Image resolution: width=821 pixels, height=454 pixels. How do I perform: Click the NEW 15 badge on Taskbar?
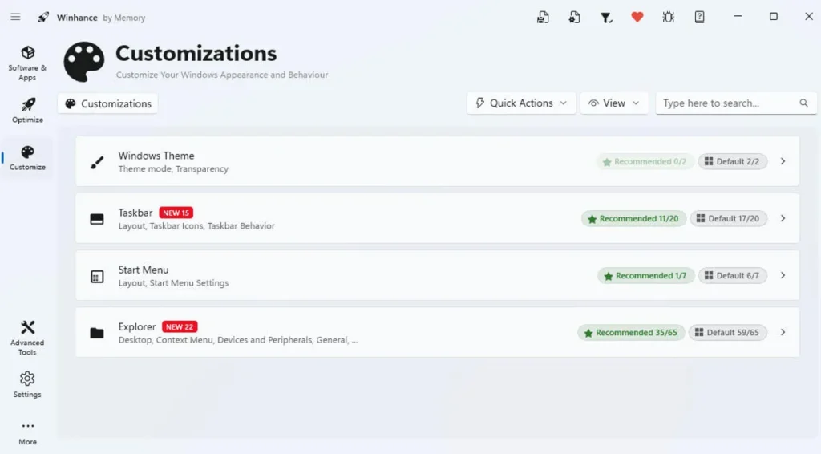[176, 213]
